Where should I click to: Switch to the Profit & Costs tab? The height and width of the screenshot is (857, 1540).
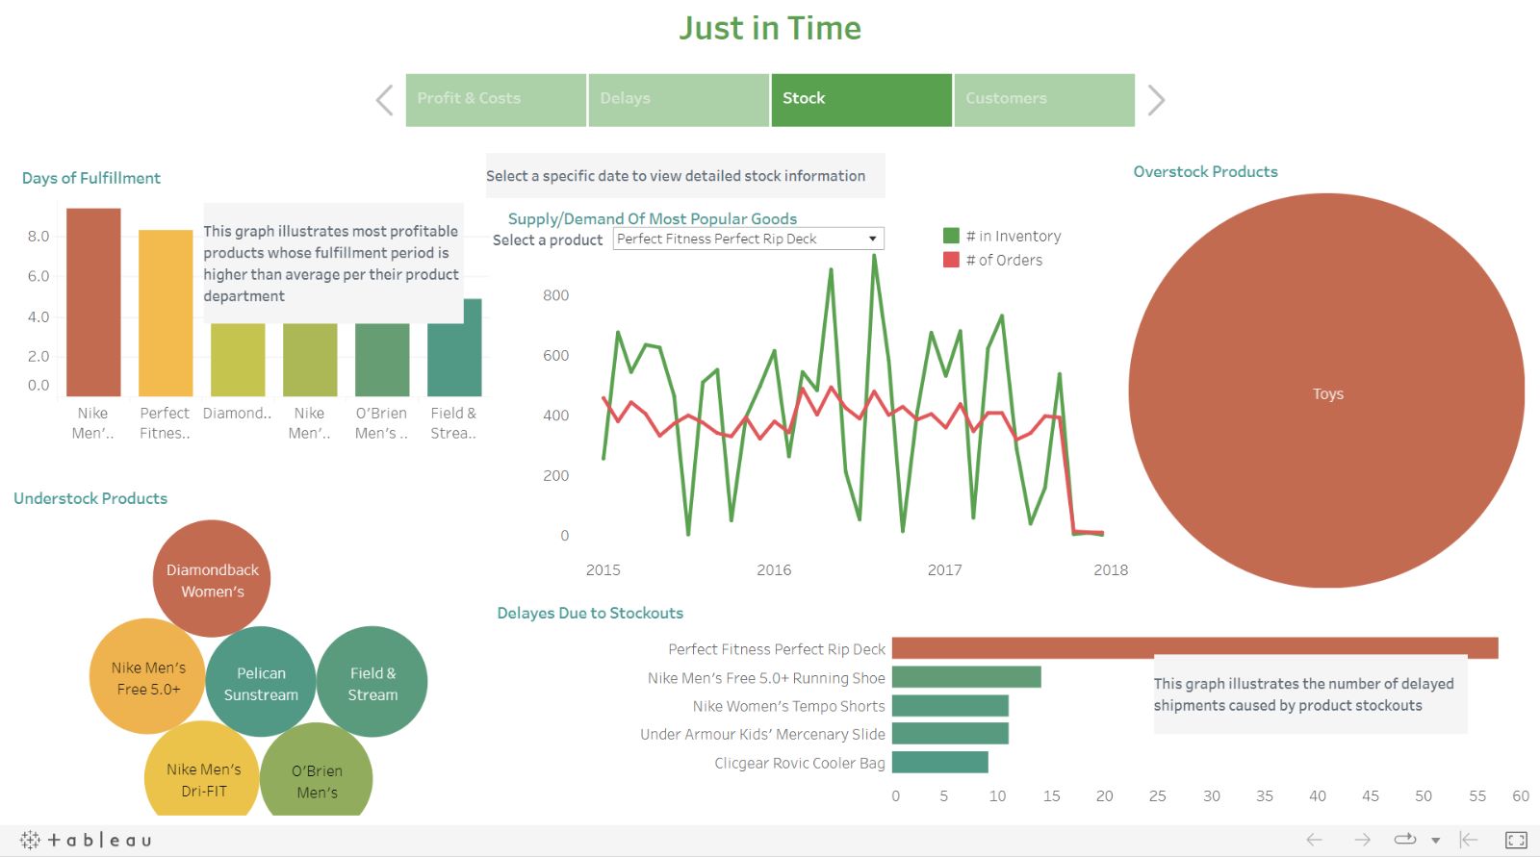click(x=496, y=100)
